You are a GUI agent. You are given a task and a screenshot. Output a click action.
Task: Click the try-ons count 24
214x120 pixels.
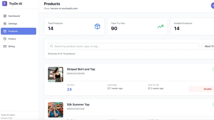[69, 89]
